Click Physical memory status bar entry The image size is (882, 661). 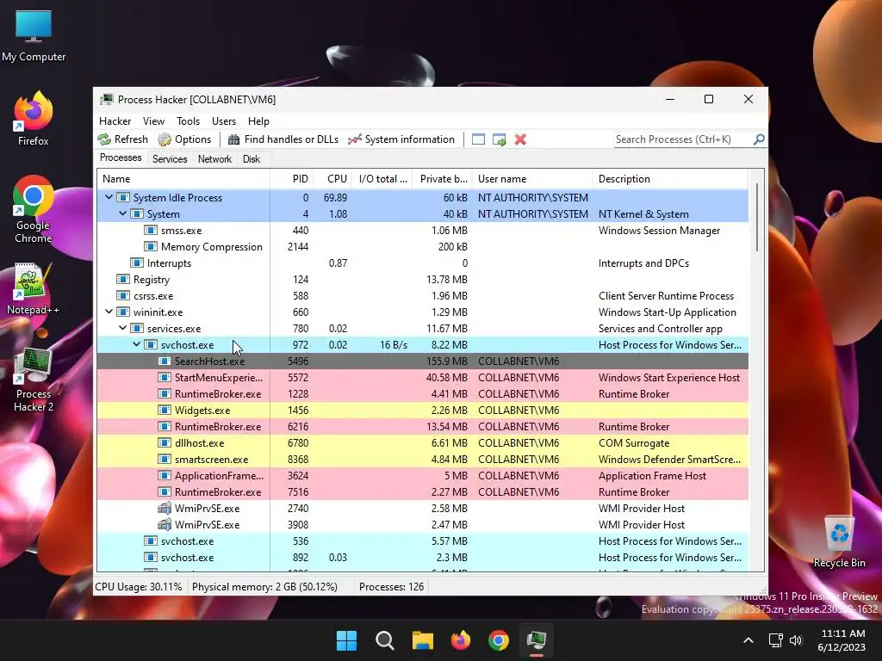tap(264, 587)
